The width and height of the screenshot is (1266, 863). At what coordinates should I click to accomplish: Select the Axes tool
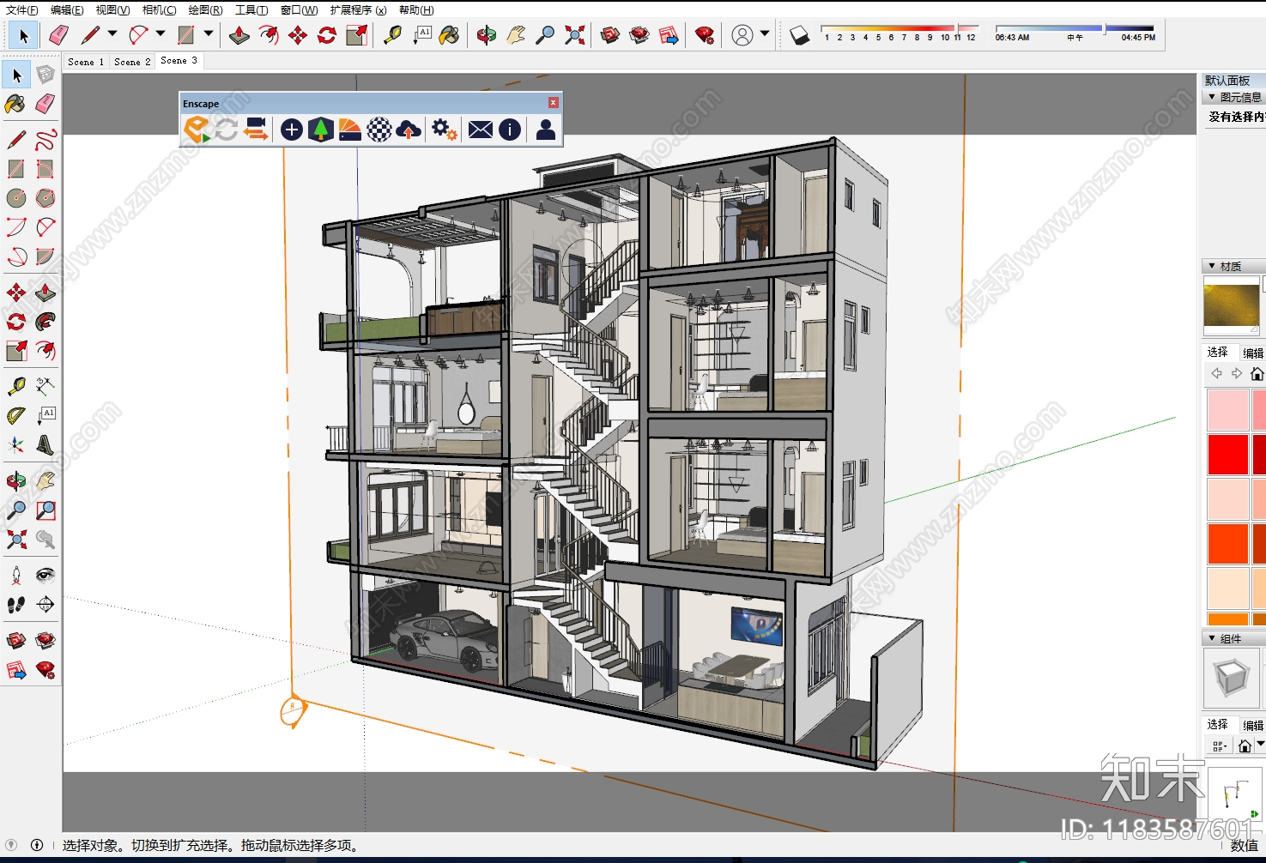point(16,445)
